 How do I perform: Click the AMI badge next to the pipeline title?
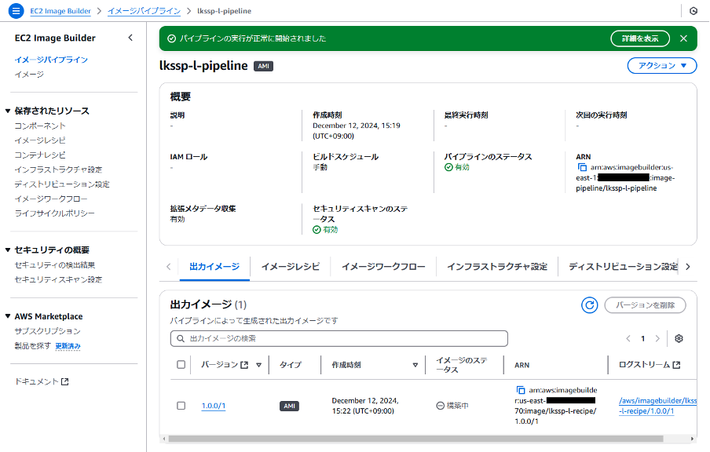pos(264,66)
